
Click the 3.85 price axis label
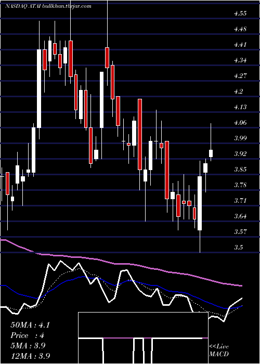click(240, 169)
